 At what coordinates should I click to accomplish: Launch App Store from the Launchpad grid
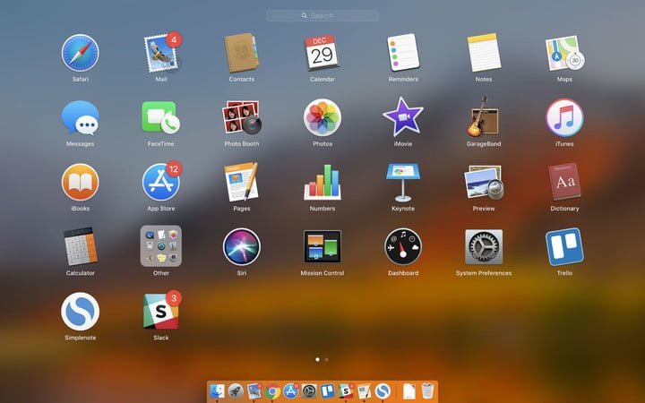[161, 182]
